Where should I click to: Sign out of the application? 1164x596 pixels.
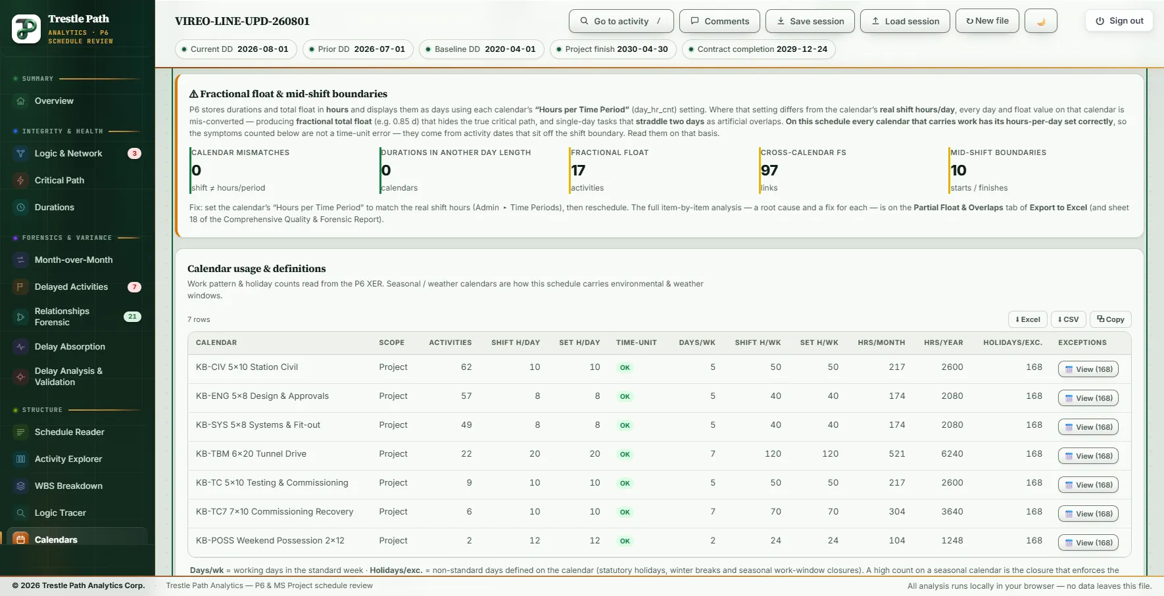(1119, 21)
